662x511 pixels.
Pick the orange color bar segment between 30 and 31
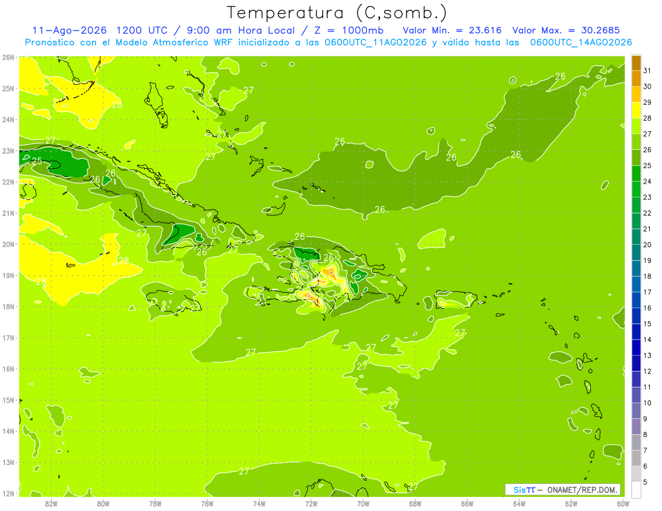(x=636, y=78)
